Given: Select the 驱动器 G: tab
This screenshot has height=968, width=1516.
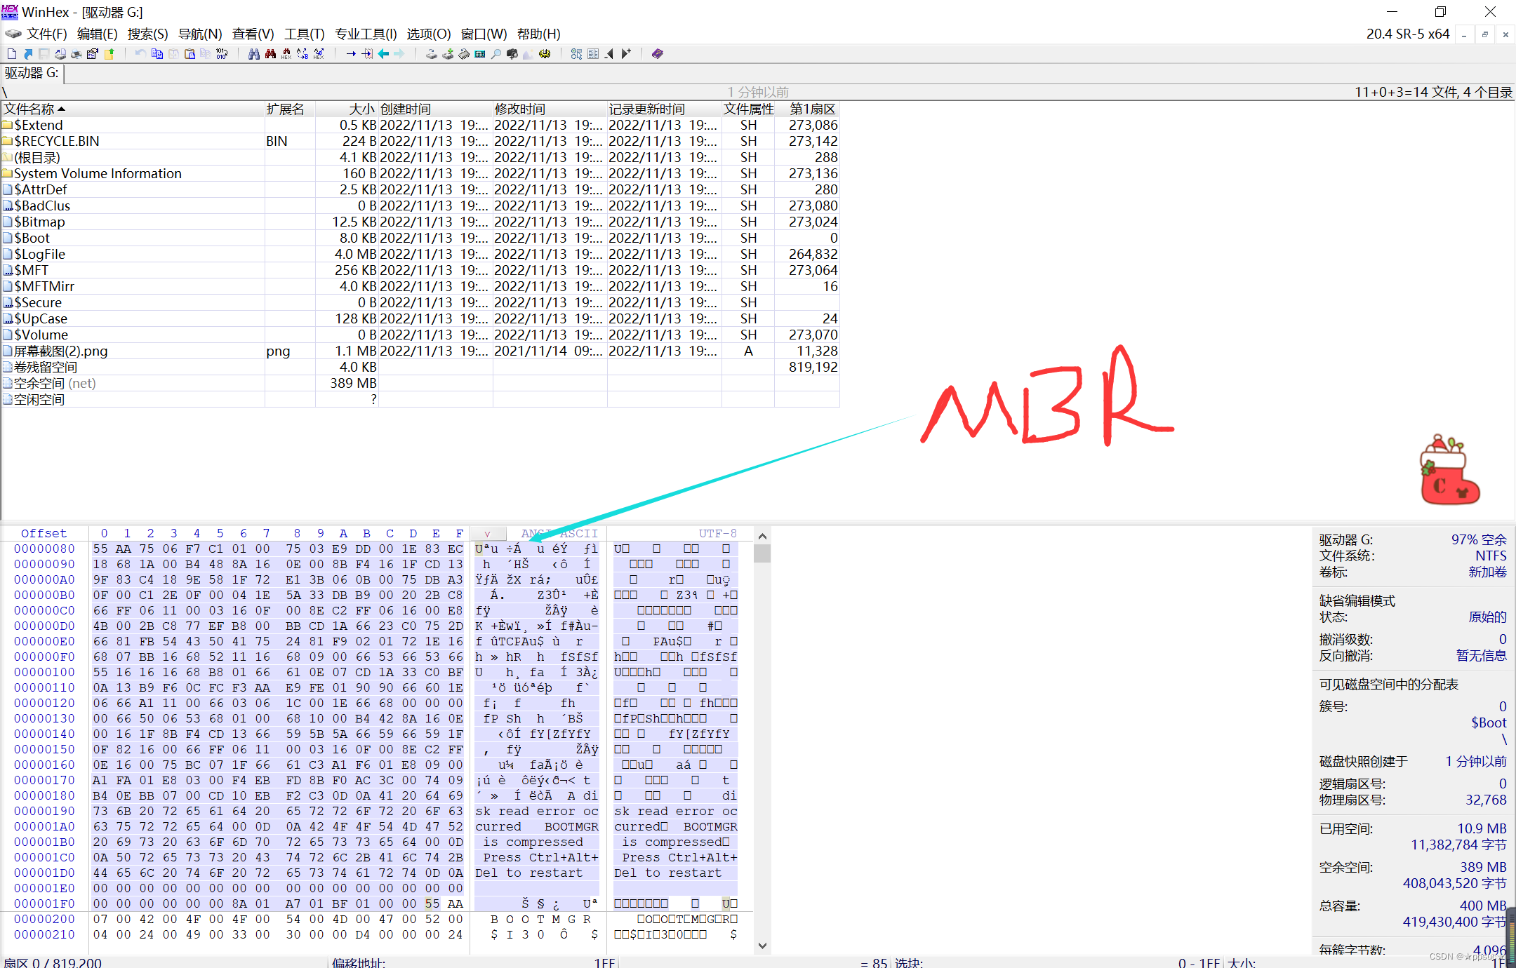Looking at the screenshot, I should 32,73.
